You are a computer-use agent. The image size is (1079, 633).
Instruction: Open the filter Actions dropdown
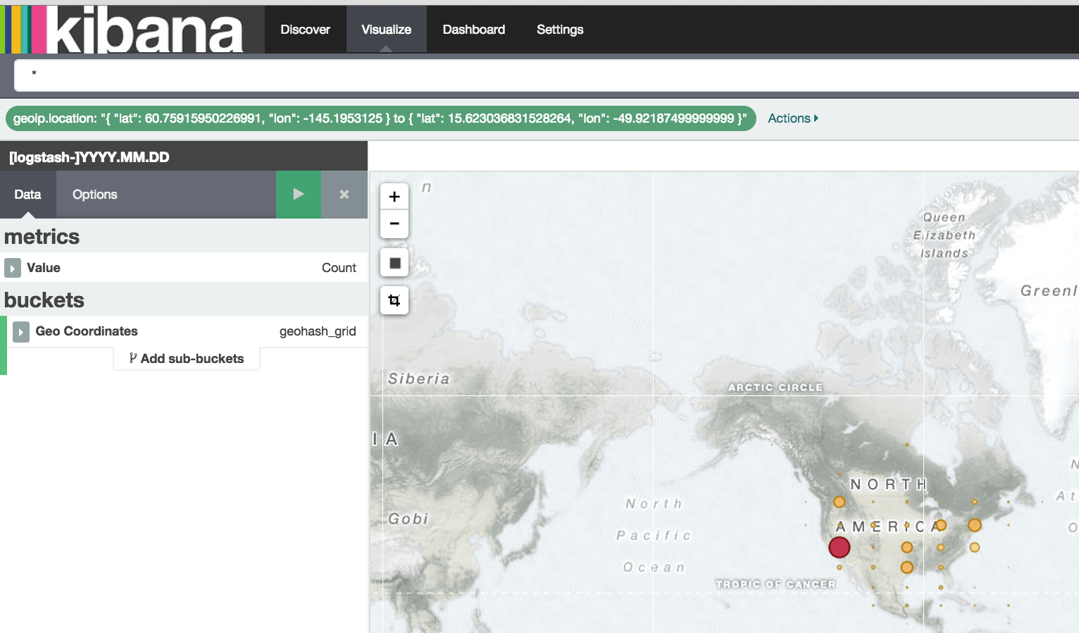[x=793, y=118]
